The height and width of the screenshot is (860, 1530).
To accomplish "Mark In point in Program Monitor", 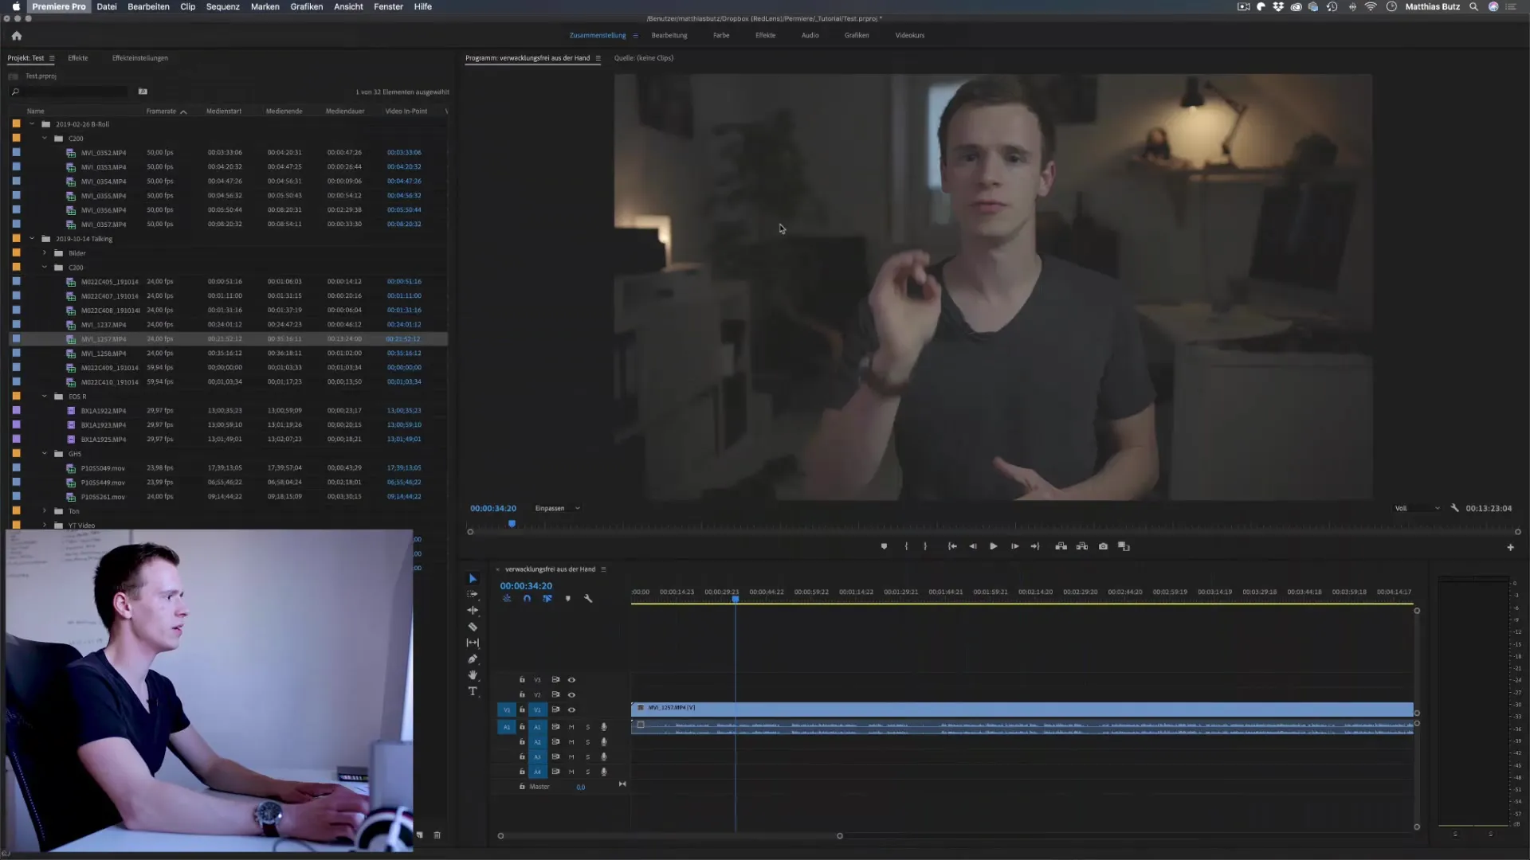I will coord(906,546).
